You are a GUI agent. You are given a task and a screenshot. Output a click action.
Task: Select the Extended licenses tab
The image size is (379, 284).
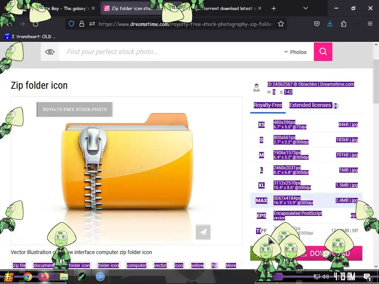(x=310, y=105)
